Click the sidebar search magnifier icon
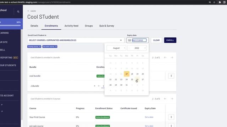This screenshot has width=227, height=127. (18, 12)
